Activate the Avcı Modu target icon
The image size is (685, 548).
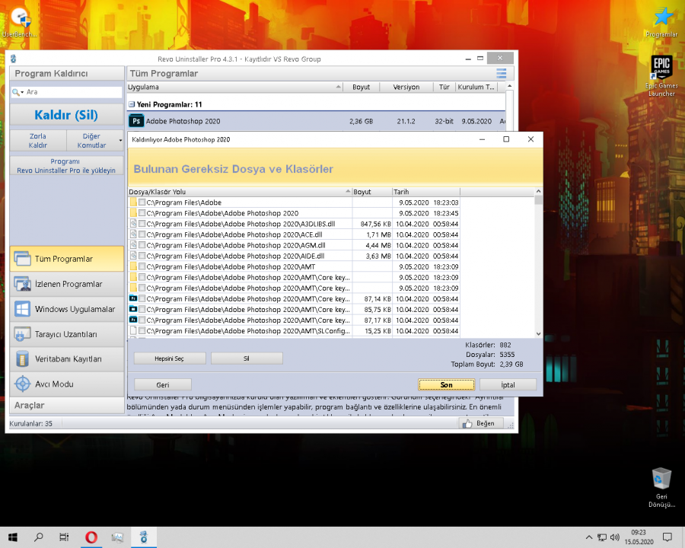click(x=22, y=384)
